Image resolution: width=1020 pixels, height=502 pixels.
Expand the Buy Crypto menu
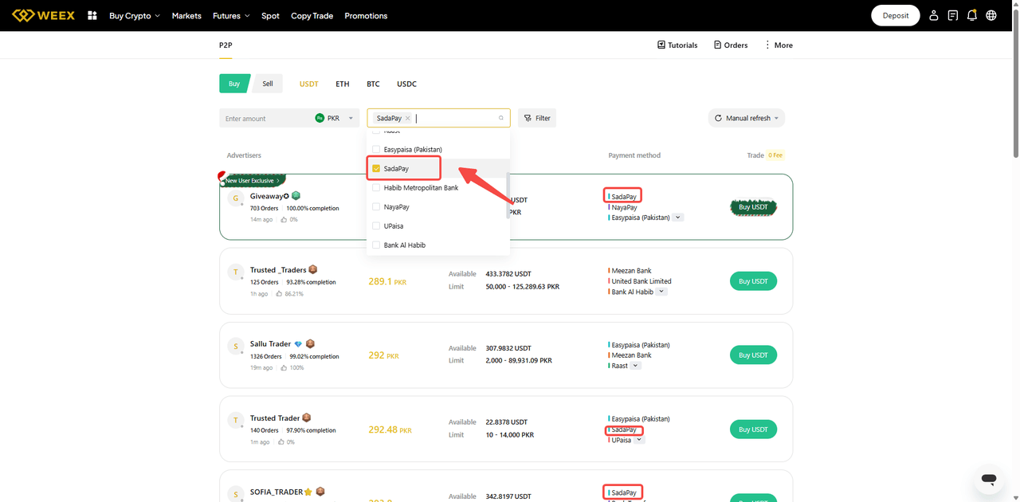(x=134, y=16)
